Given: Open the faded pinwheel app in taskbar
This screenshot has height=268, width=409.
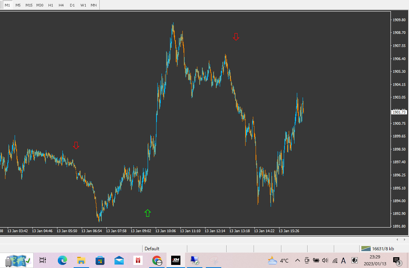Looking at the screenshot, I should click(x=214, y=260).
